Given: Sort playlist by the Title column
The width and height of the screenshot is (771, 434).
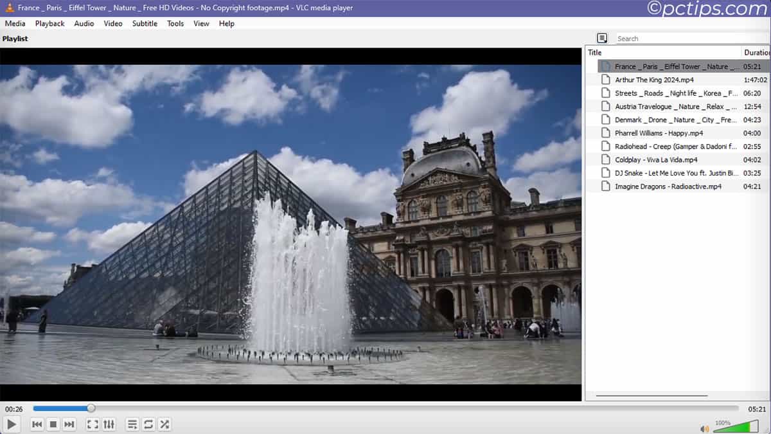Looking at the screenshot, I should 594,52.
